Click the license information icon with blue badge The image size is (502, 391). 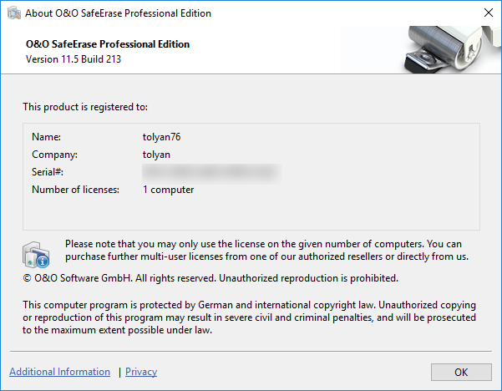click(x=36, y=255)
